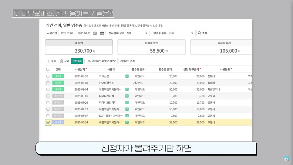Click the 상태 column header
This screenshot has width=293, height=165.
58,69
